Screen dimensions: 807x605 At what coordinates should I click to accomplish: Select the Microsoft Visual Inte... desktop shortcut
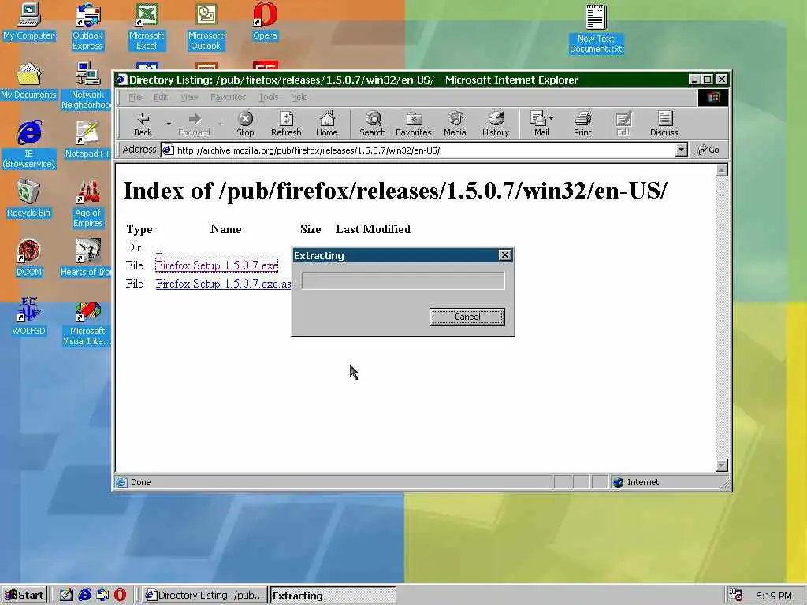[87, 322]
